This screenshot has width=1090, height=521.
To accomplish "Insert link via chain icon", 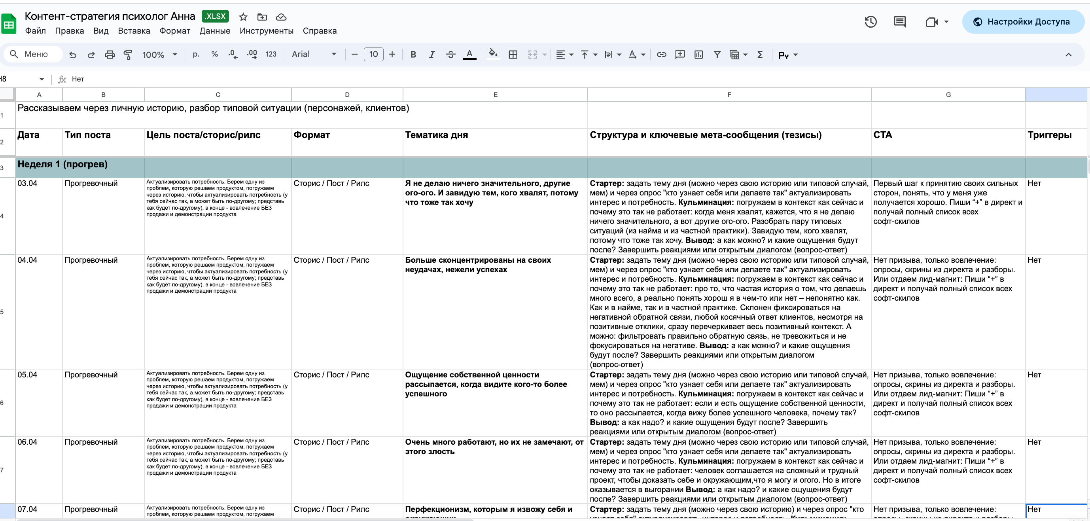I will (x=661, y=55).
